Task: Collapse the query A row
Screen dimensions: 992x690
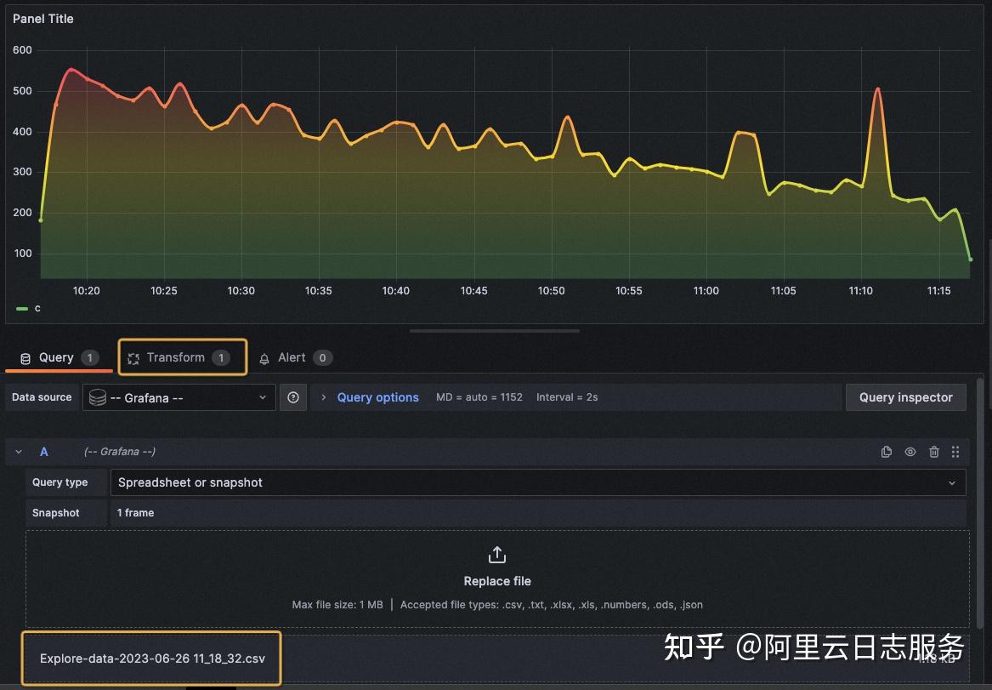Action: (x=19, y=452)
